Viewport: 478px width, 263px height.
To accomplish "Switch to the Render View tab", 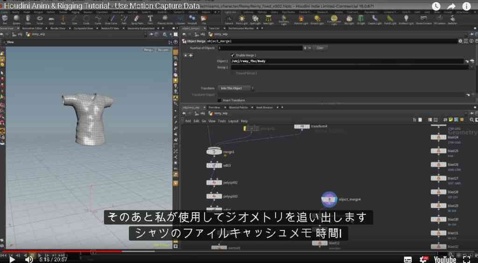I will tap(58, 28).
